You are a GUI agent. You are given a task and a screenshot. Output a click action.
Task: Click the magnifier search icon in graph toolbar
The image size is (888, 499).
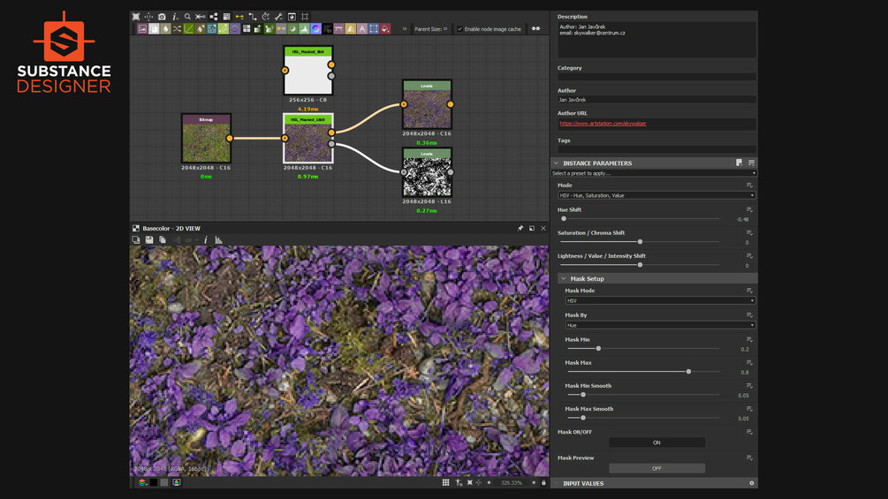tap(187, 16)
